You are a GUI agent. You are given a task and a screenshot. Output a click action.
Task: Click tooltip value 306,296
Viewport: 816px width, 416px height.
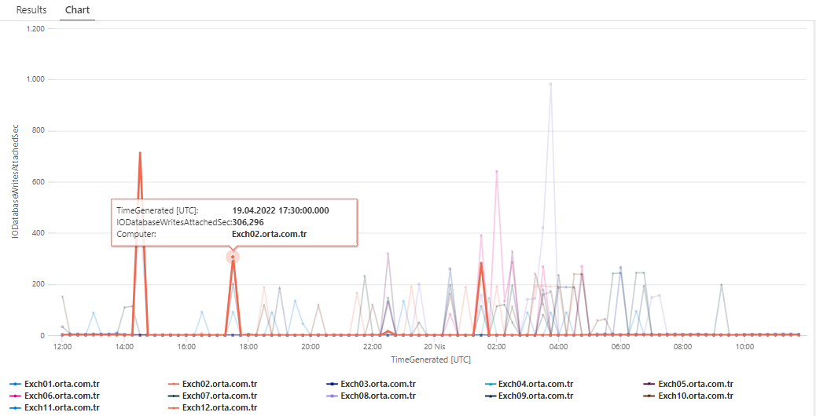248,222
